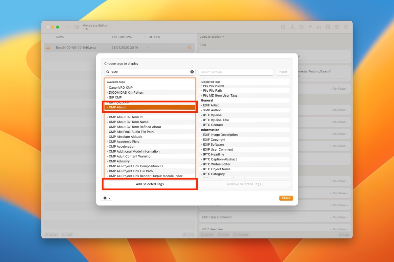Viewport: 394px width, 262px height.
Task: Select XMP Academic Field tag
Action: [x=150, y=141]
